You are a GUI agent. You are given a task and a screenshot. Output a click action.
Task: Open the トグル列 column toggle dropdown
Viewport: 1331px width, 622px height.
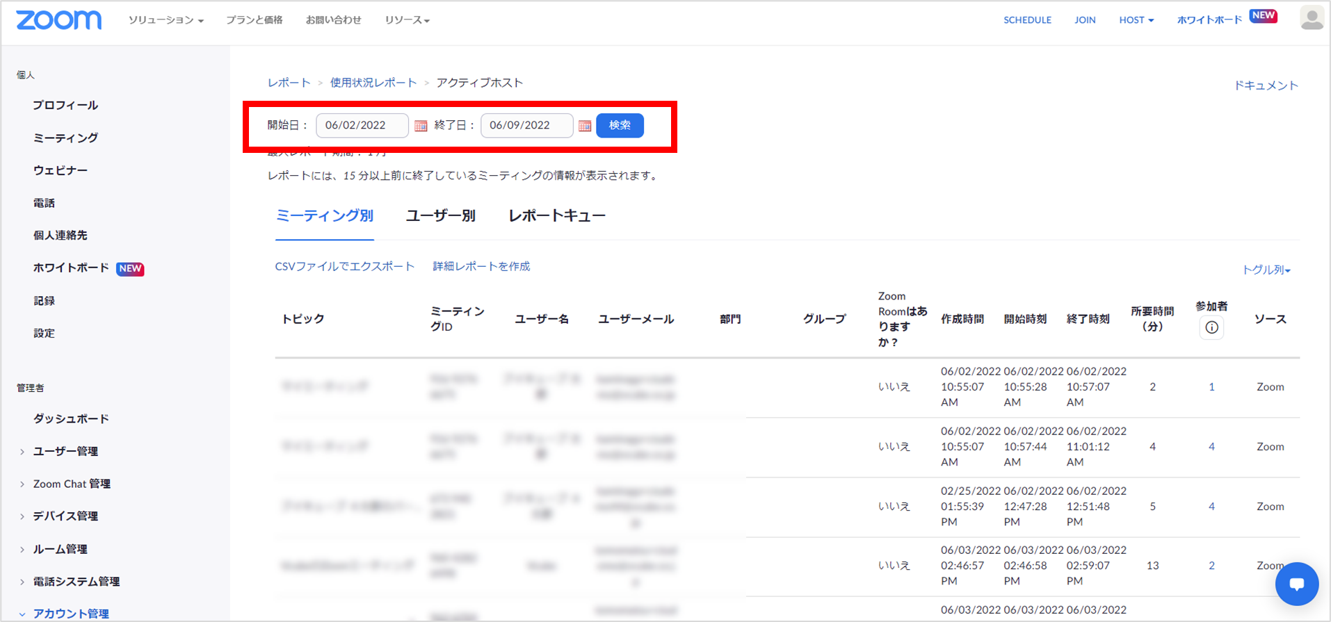pos(1266,270)
